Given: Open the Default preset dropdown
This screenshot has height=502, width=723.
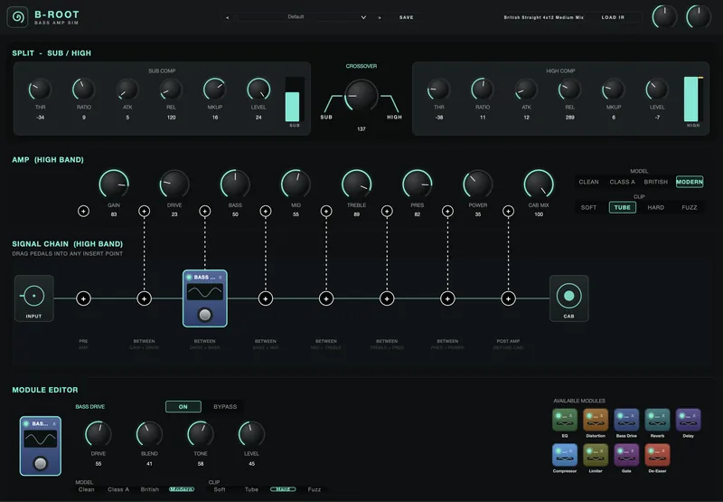Looking at the screenshot, I should (303, 17).
